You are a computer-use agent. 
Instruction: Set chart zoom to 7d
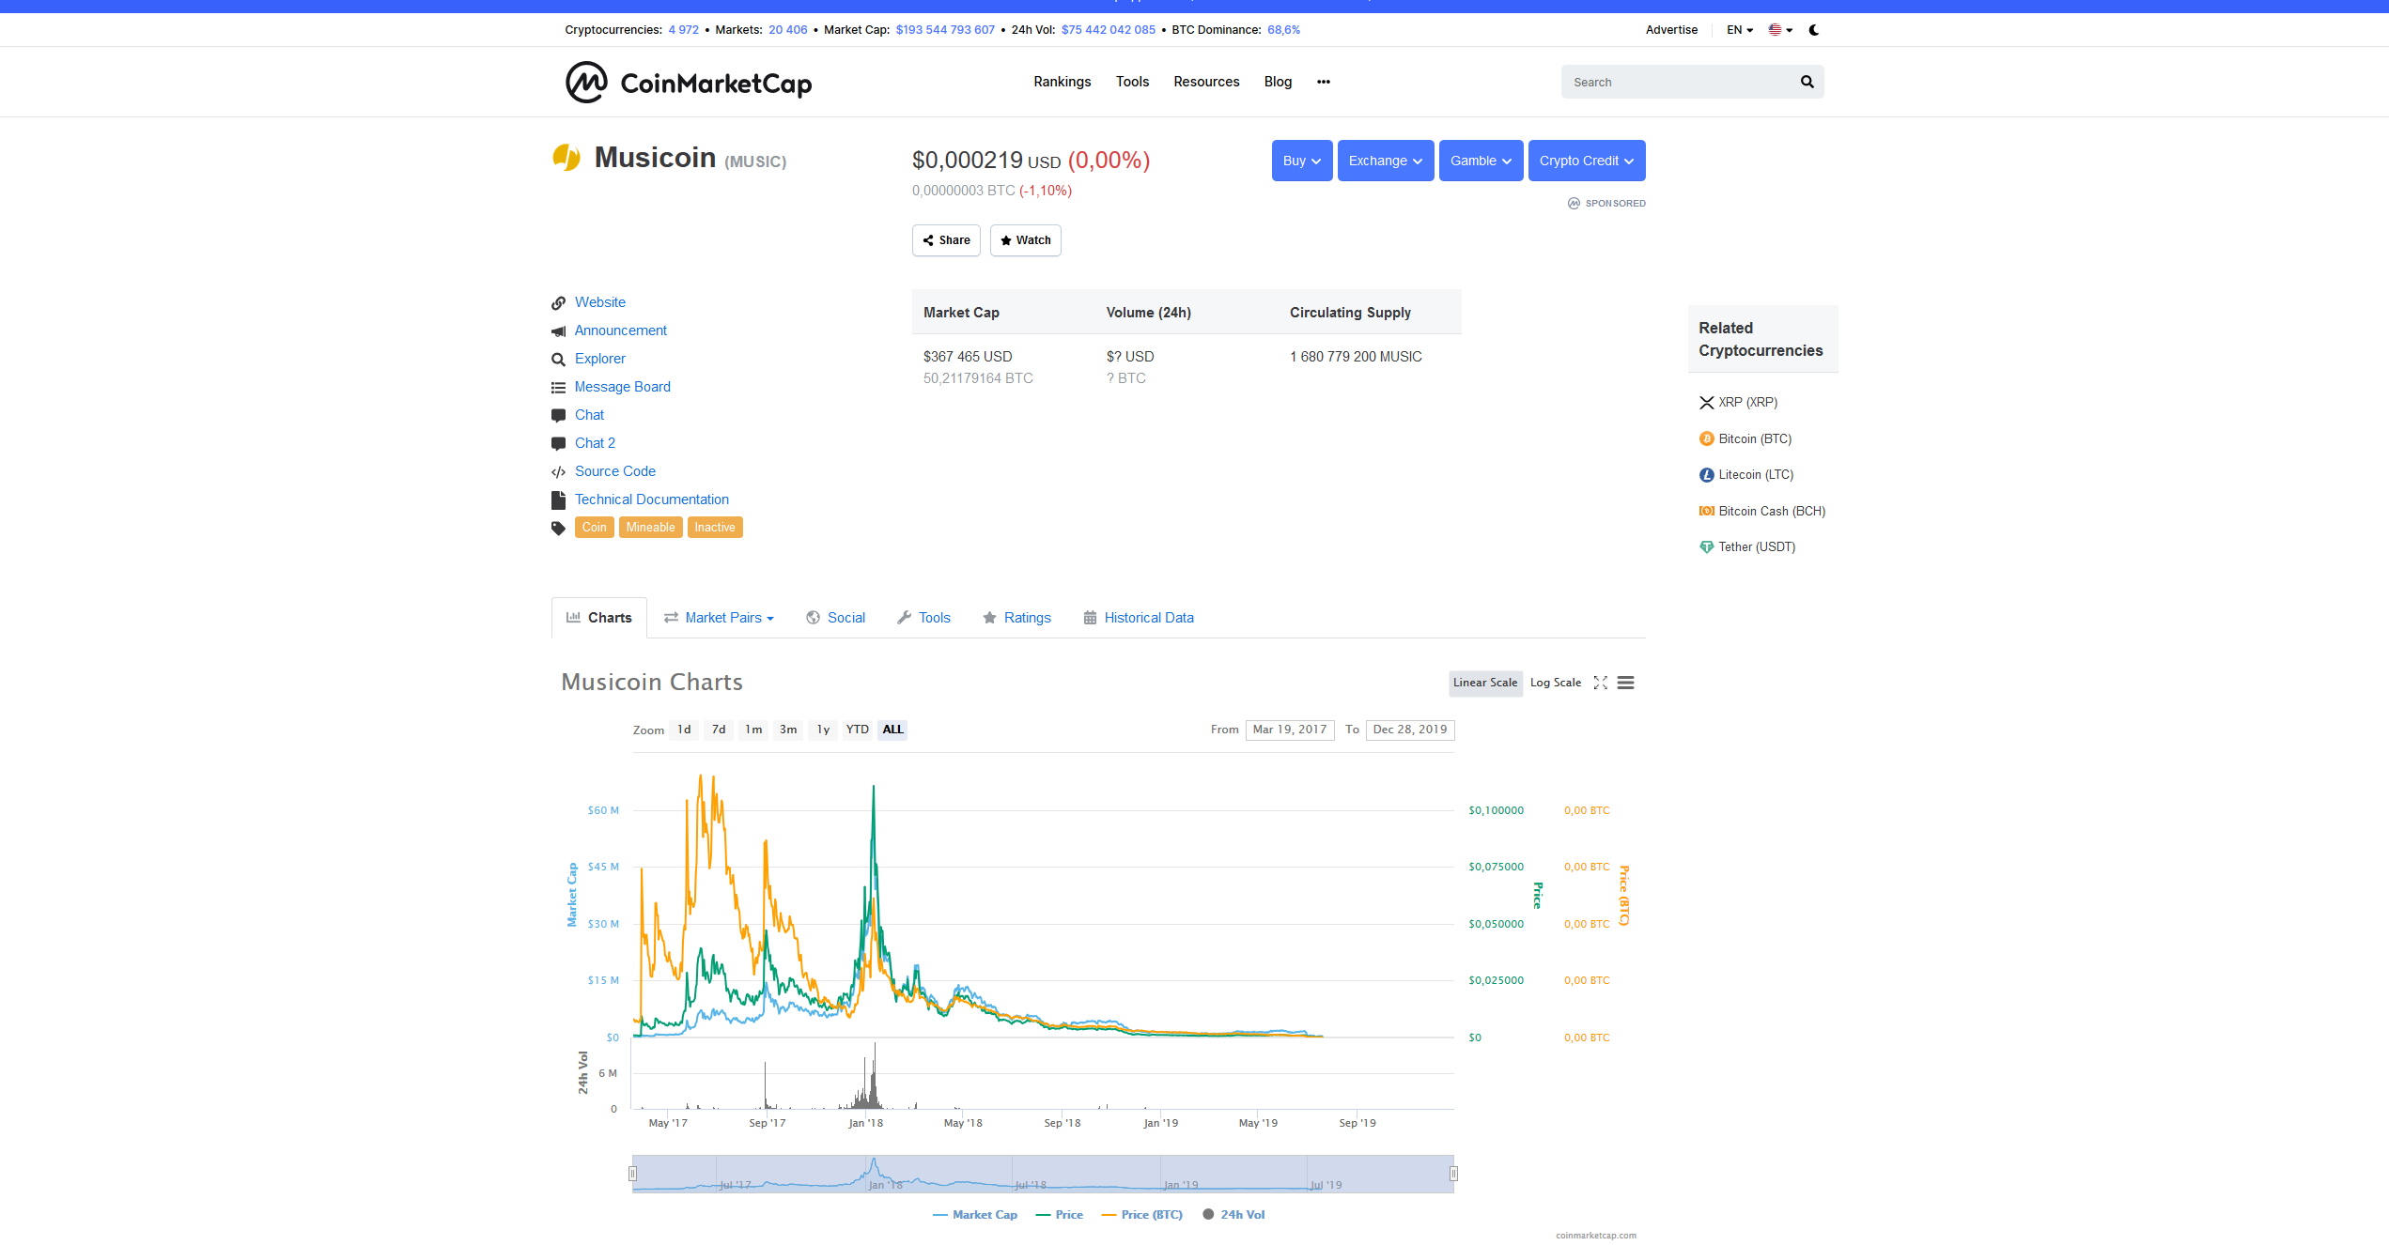pos(719,730)
